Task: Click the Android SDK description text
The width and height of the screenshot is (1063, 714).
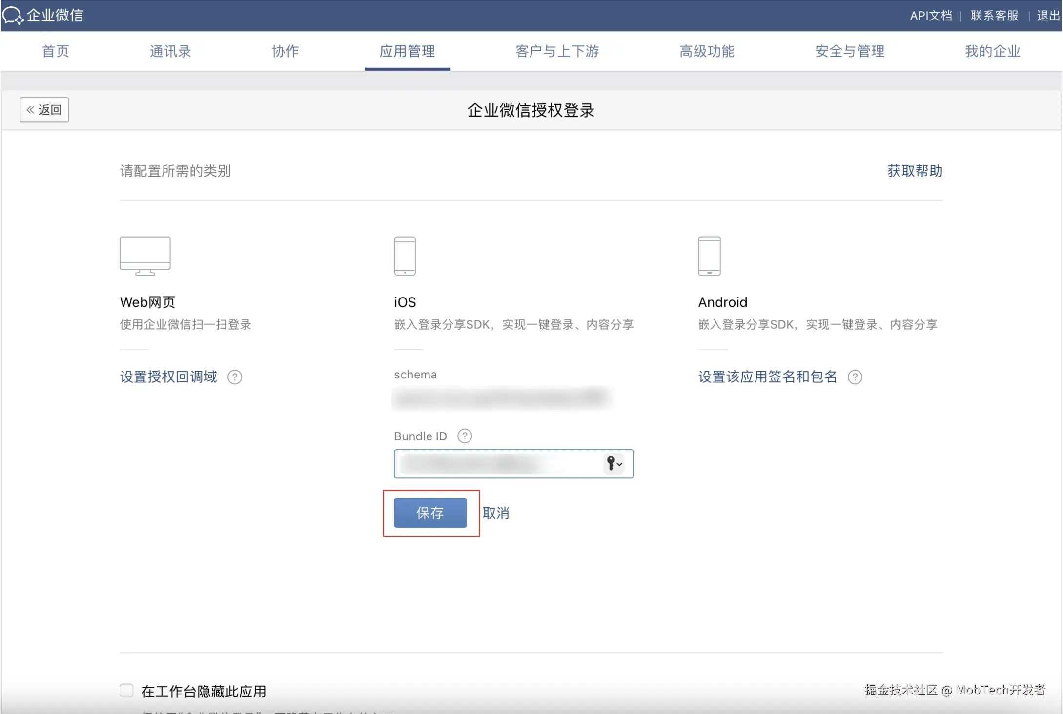Action: (x=818, y=324)
